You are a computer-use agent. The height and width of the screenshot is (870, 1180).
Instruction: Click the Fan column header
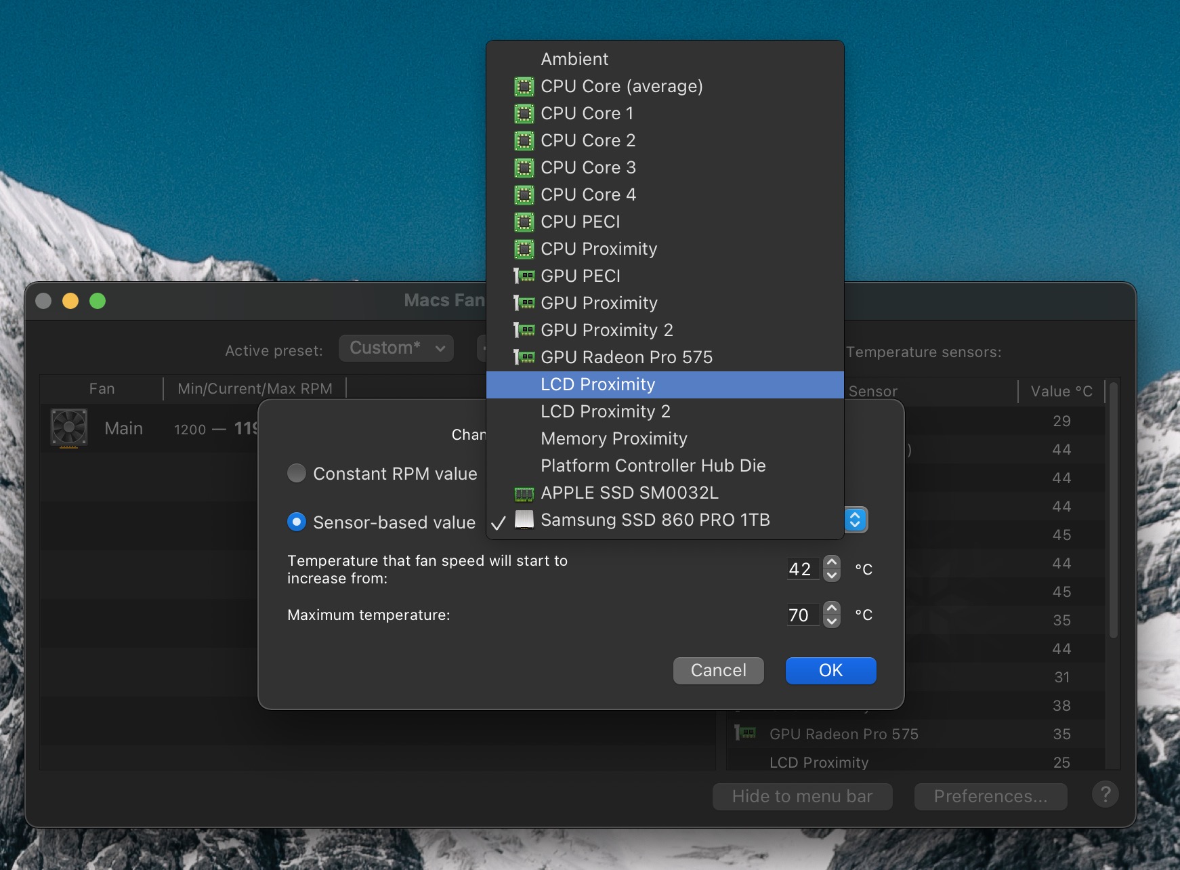pos(102,388)
